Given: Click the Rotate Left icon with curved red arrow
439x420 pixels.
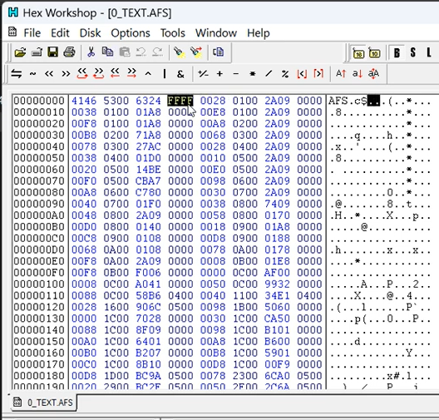Looking at the screenshot, I should pyautogui.click(x=82, y=73).
